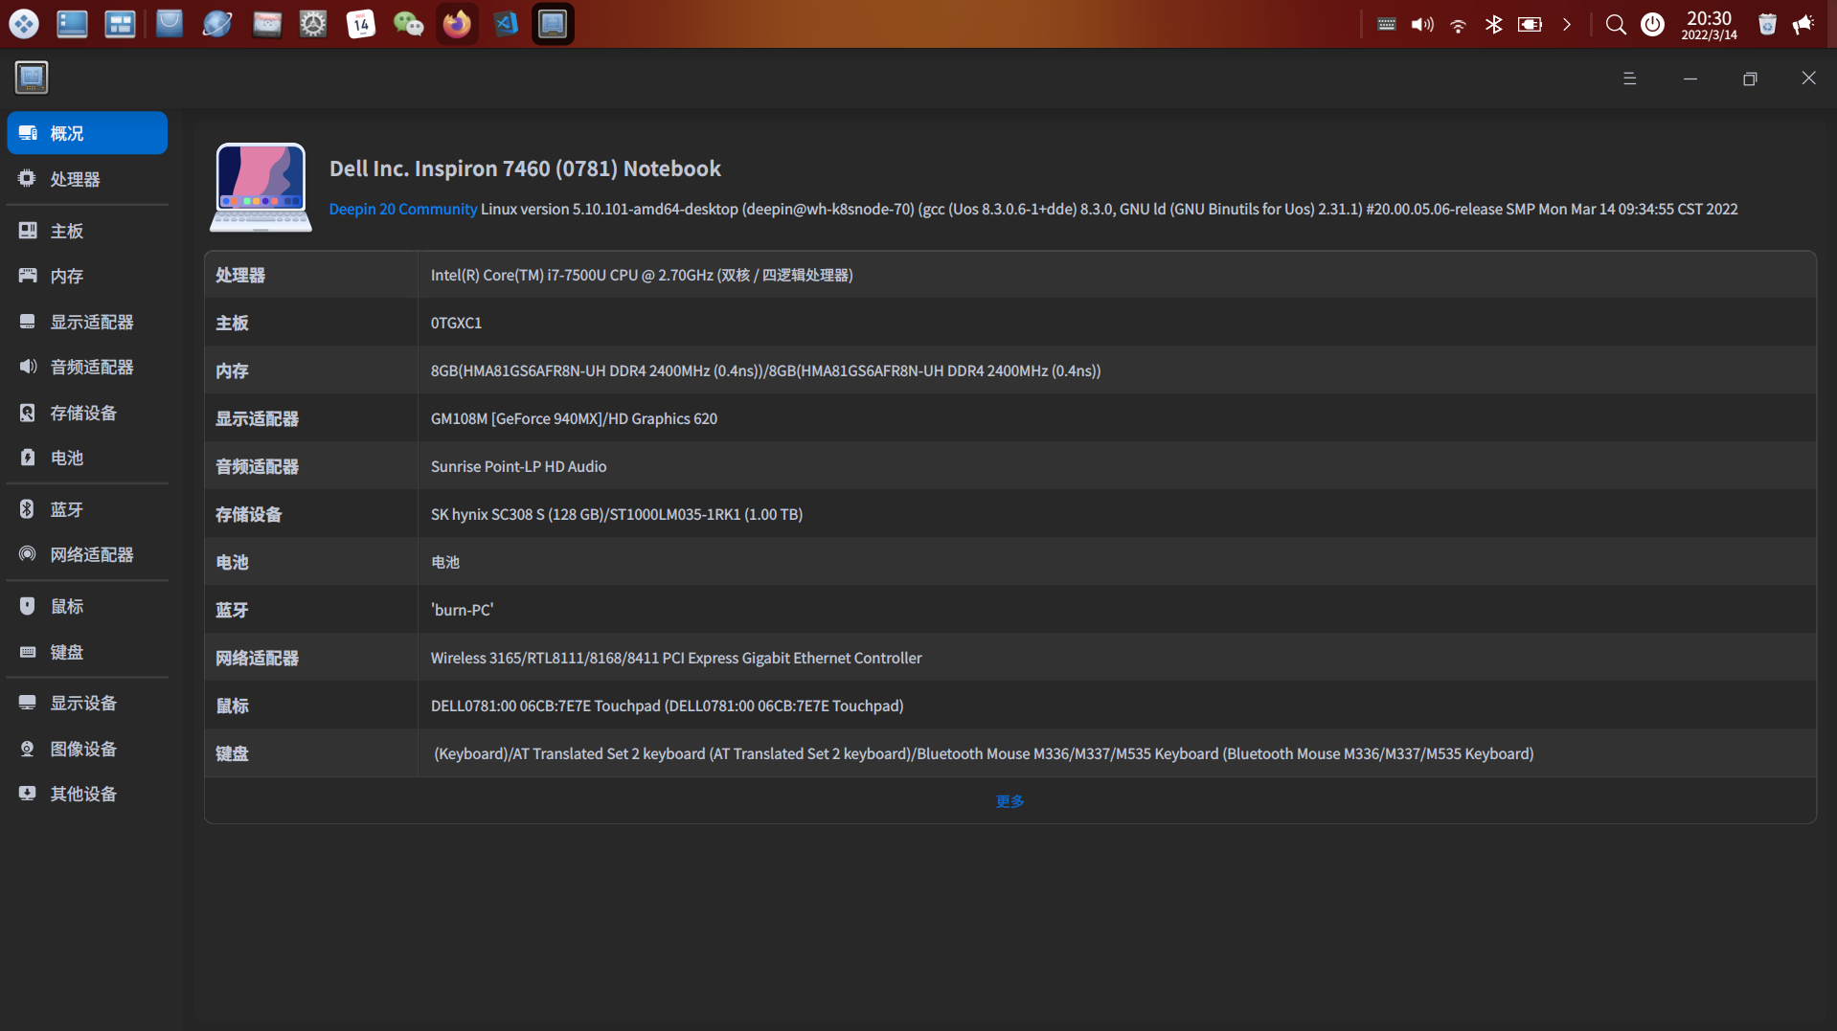Click the 存储设备 row label in table

pyautogui.click(x=249, y=514)
